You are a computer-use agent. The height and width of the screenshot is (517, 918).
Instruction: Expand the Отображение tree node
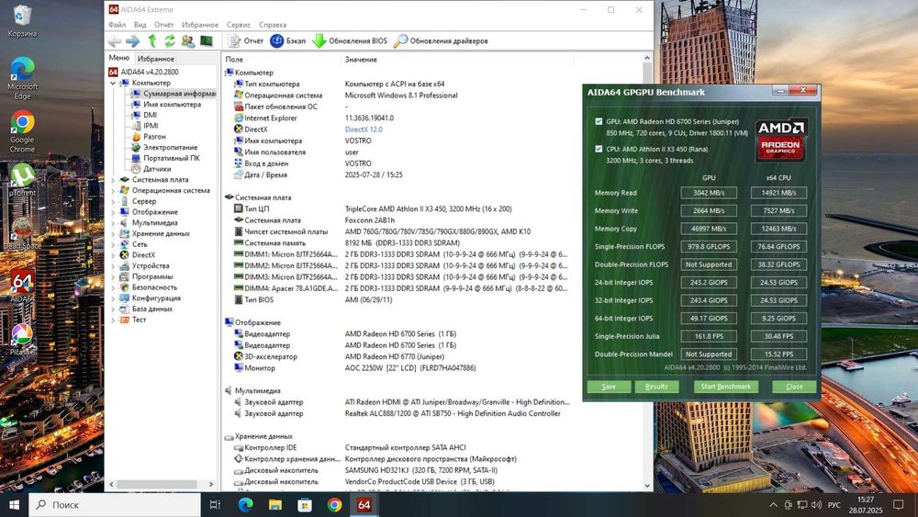(113, 212)
